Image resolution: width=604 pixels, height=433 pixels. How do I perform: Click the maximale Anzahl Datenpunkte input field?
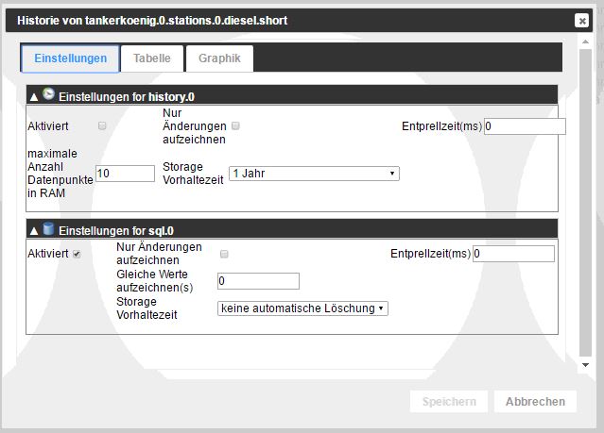[x=125, y=174]
